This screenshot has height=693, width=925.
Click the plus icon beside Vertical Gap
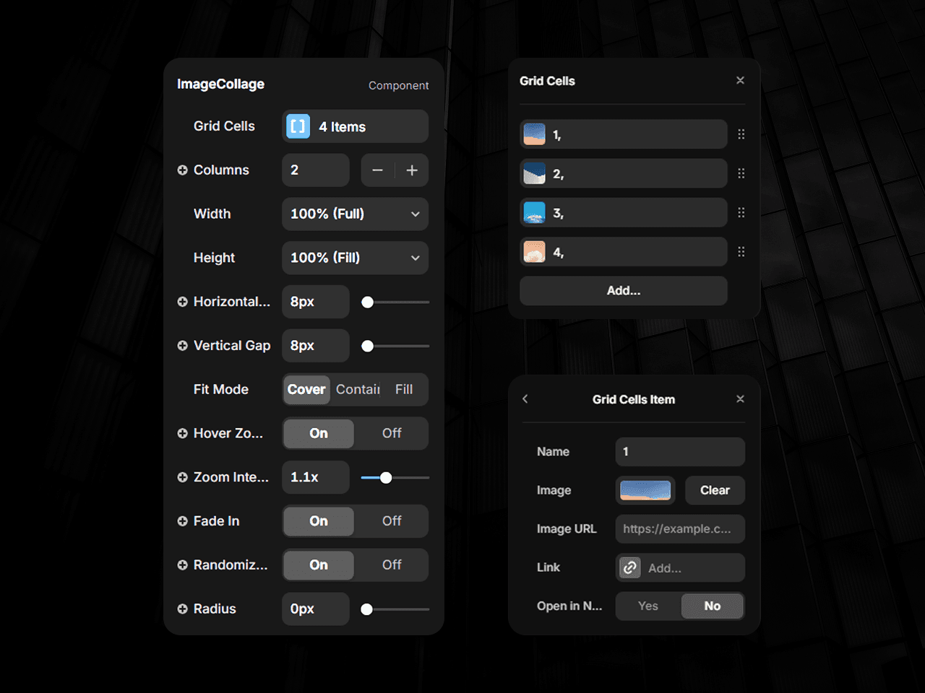pos(182,346)
